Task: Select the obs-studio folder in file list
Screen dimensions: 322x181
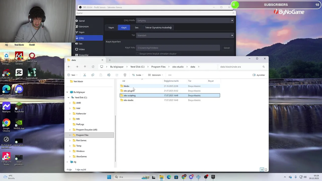Action: pyautogui.click(x=170, y=100)
